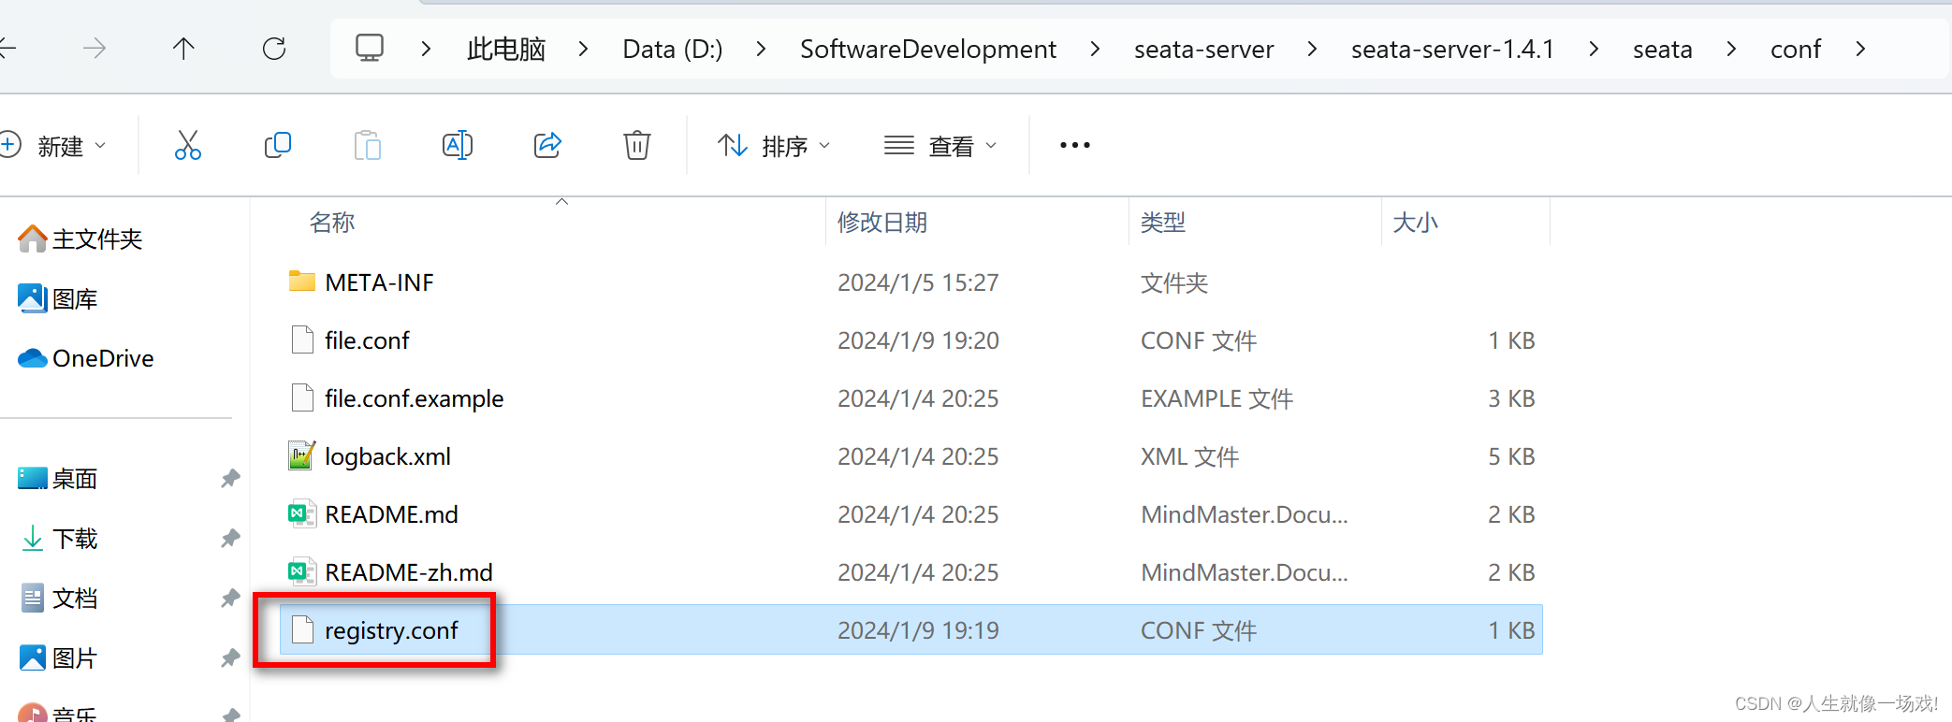Click the 2024/1/9 19:20 date cell

tap(918, 340)
